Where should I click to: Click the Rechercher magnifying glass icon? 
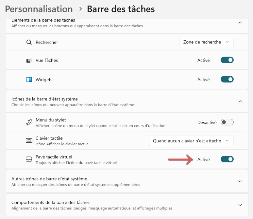click(29, 42)
